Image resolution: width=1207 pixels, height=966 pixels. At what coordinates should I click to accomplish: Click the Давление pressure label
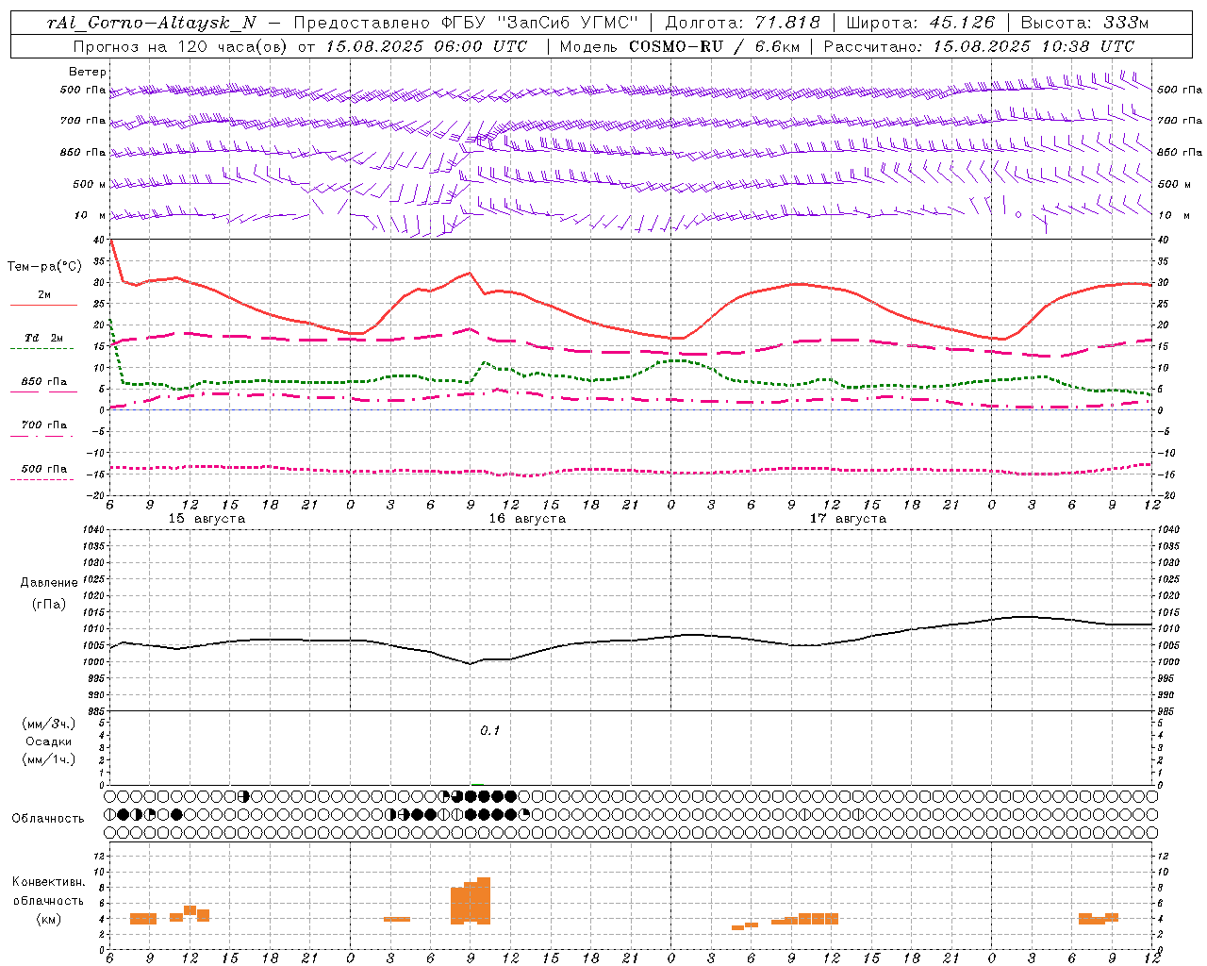coord(49,583)
